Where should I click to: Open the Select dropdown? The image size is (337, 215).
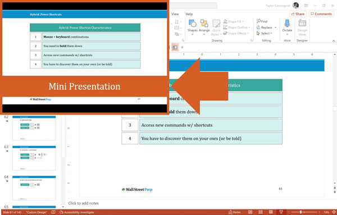coord(265,33)
